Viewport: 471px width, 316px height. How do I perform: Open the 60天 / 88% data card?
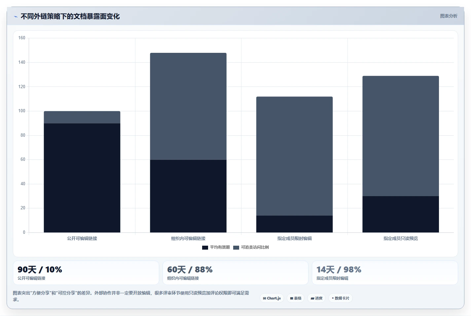point(235,273)
